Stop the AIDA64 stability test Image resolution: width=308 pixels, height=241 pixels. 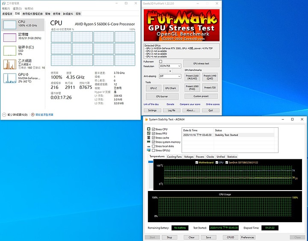coord(169,237)
